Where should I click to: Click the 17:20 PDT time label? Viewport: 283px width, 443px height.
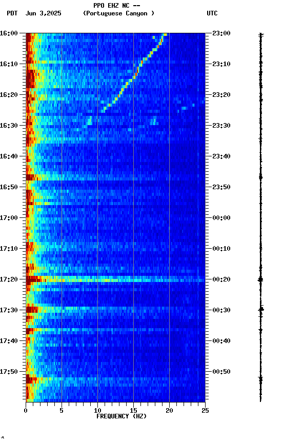[x=9, y=279]
